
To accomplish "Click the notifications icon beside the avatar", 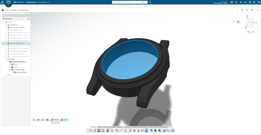I will point(236,2).
